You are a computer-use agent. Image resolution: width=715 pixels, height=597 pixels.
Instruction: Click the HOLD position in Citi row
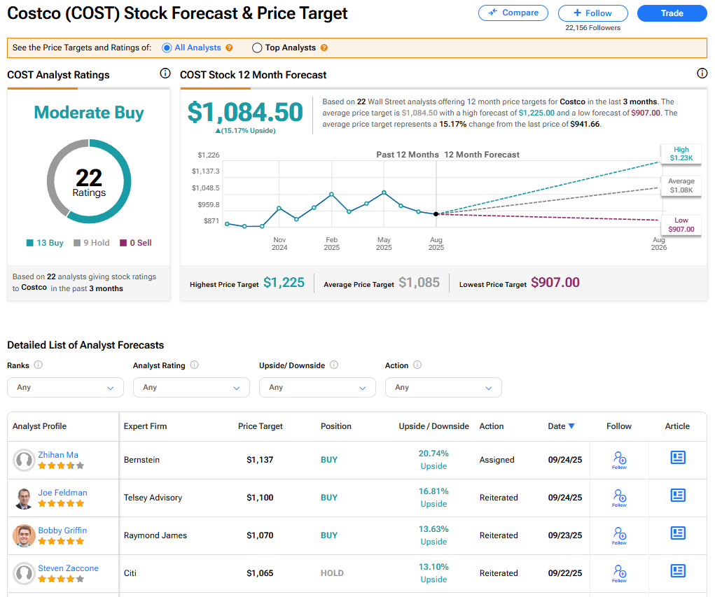coord(332,573)
